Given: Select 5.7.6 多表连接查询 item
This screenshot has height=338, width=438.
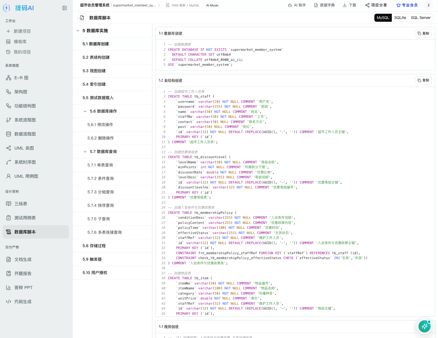Looking at the screenshot, I should click(x=113, y=232).
